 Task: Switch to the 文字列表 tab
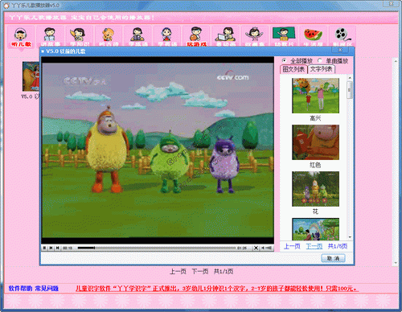(x=322, y=69)
